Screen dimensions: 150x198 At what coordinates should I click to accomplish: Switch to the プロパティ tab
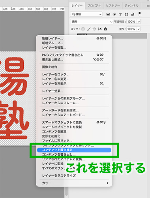(94, 6)
